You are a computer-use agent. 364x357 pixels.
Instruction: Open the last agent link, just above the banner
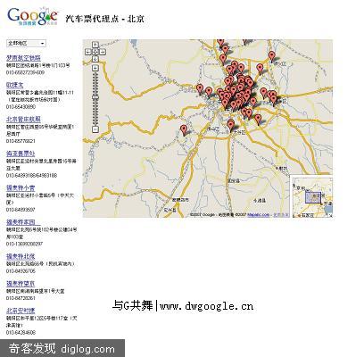click(x=21, y=311)
